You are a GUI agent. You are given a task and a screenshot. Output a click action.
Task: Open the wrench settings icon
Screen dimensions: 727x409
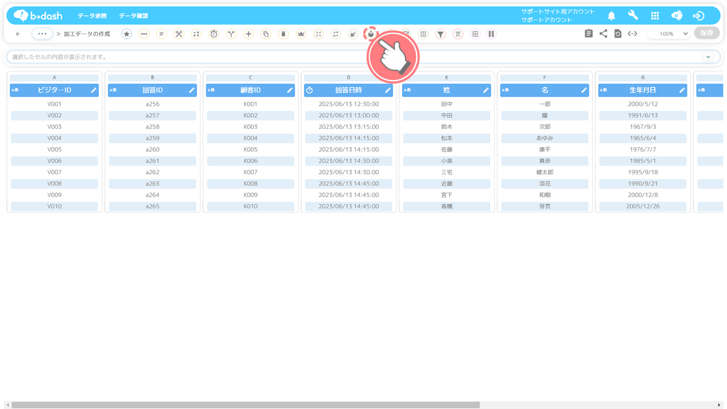633,15
